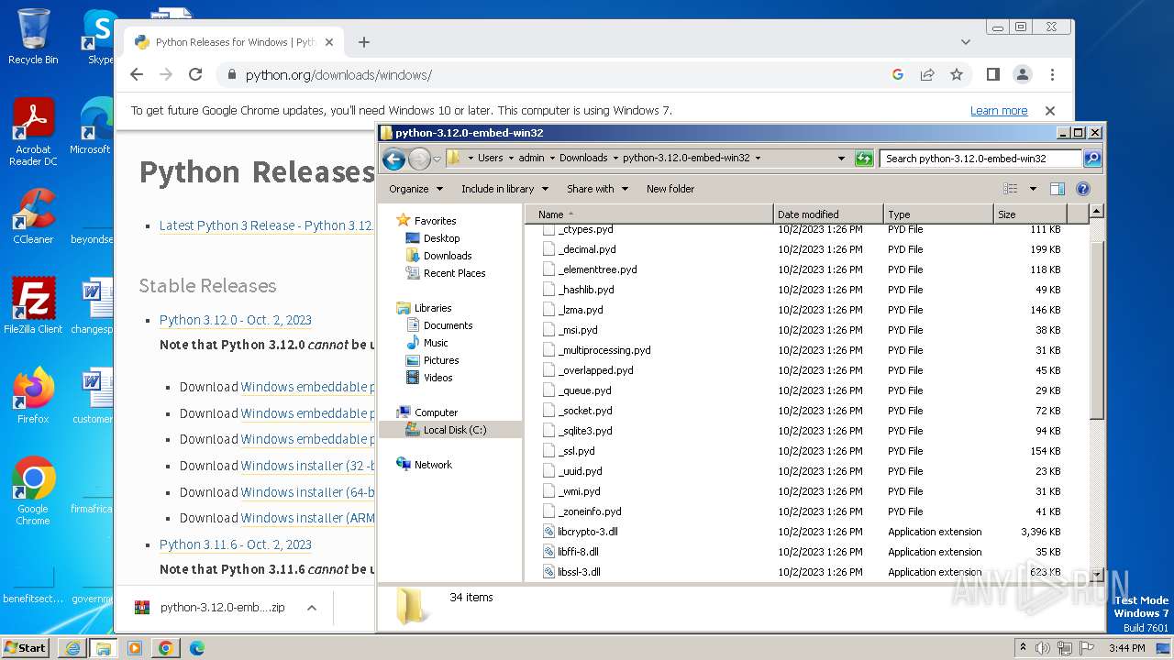This screenshot has height=660, width=1174.
Task: Click the Explorer search field
Action: tap(980, 159)
